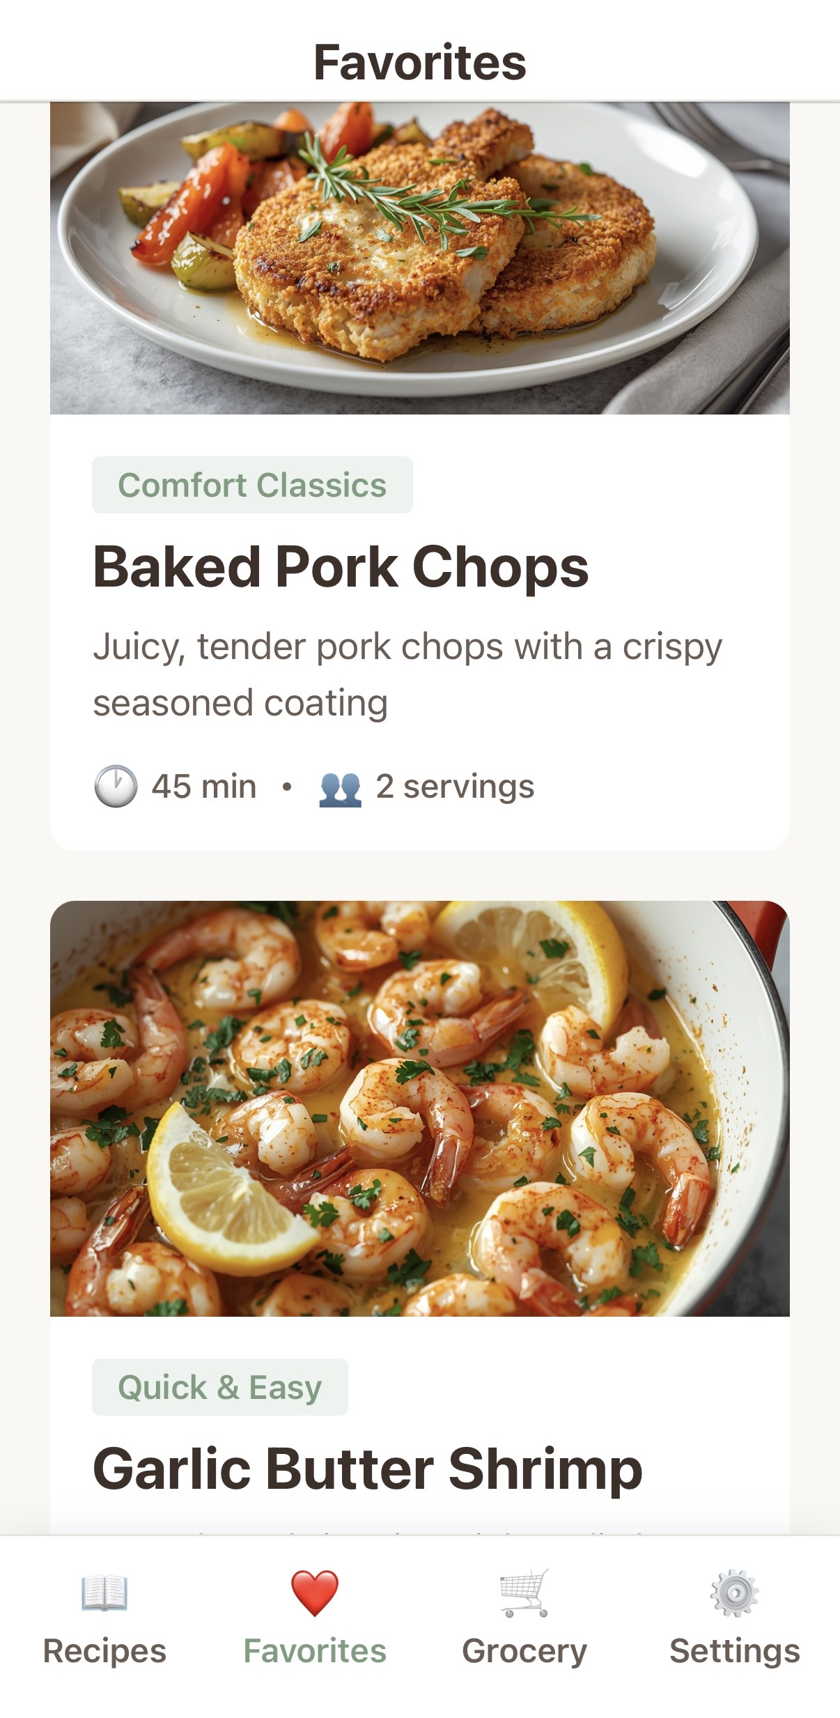The height and width of the screenshot is (1718, 840).
Task: Go to the Settings tab label
Action: click(735, 1651)
